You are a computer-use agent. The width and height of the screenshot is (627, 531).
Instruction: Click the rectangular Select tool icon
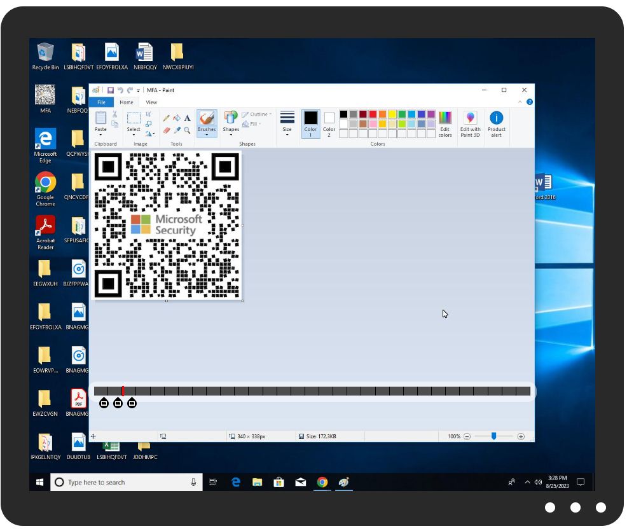point(134,118)
